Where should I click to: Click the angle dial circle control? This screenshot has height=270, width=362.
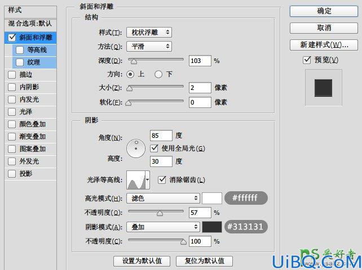tap(136, 148)
